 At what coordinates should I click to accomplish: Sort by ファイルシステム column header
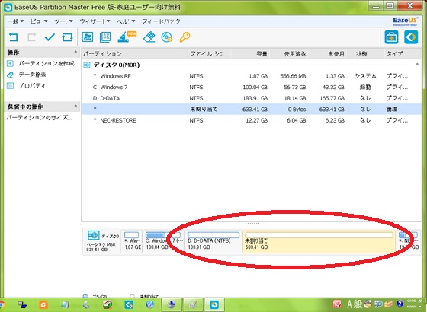(x=209, y=53)
